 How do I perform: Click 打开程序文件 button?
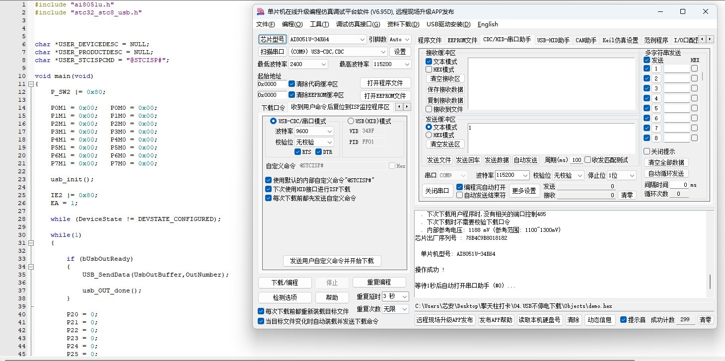point(385,83)
